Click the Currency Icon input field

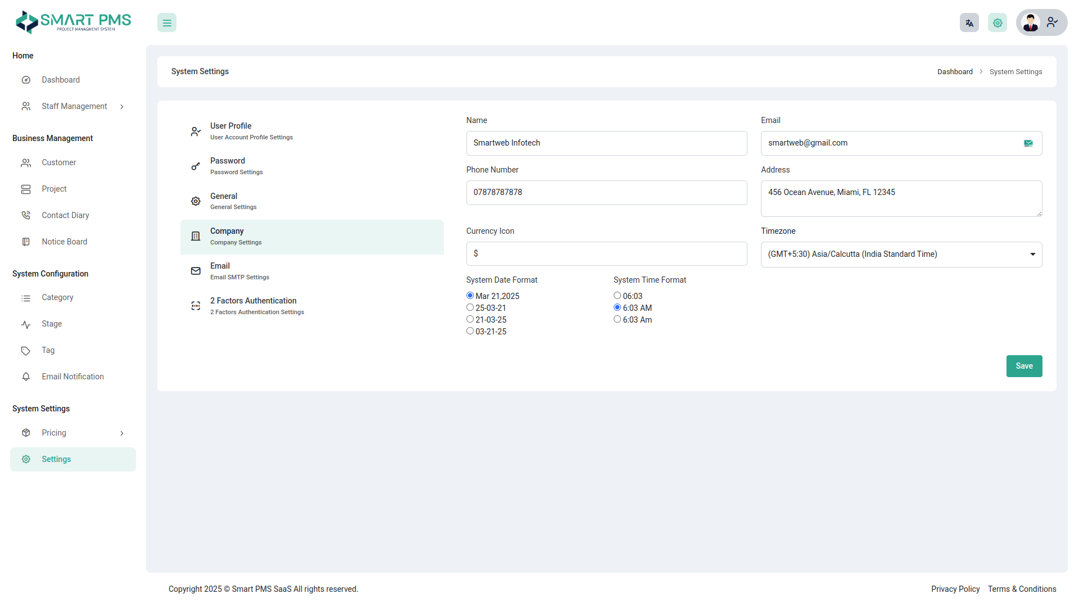coord(606,254)
